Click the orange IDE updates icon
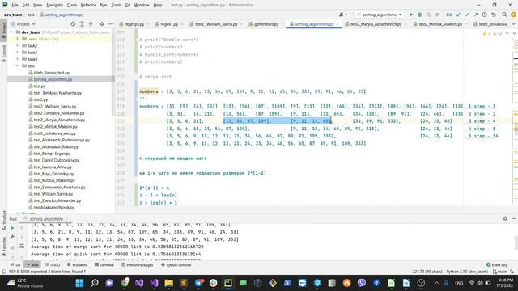518x291 pixels. pos(513,15)
